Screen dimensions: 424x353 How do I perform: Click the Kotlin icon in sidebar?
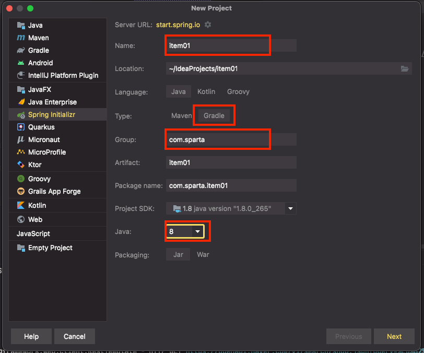point(21,205)
